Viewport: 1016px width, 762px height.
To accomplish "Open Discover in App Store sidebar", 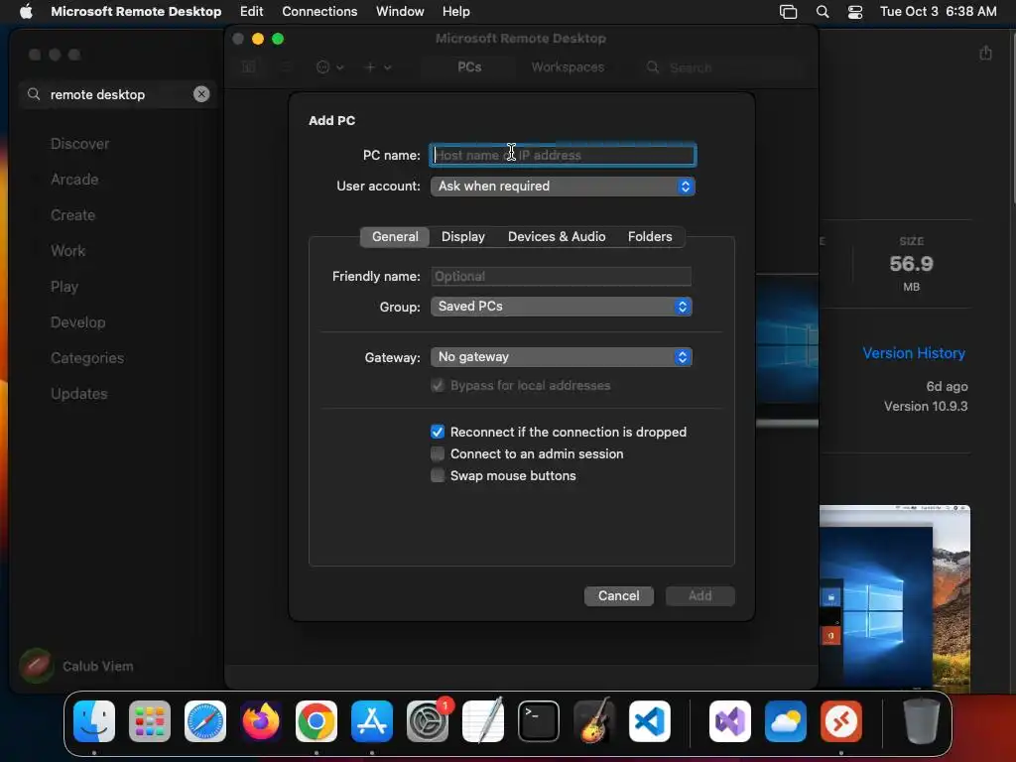I will click(79, 144).
